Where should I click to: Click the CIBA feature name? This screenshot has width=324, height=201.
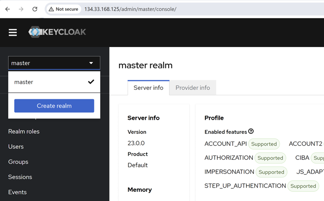pos(302,158)
